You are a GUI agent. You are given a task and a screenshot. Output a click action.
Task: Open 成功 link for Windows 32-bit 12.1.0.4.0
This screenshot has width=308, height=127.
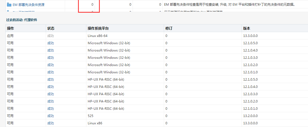pos(51,50)
